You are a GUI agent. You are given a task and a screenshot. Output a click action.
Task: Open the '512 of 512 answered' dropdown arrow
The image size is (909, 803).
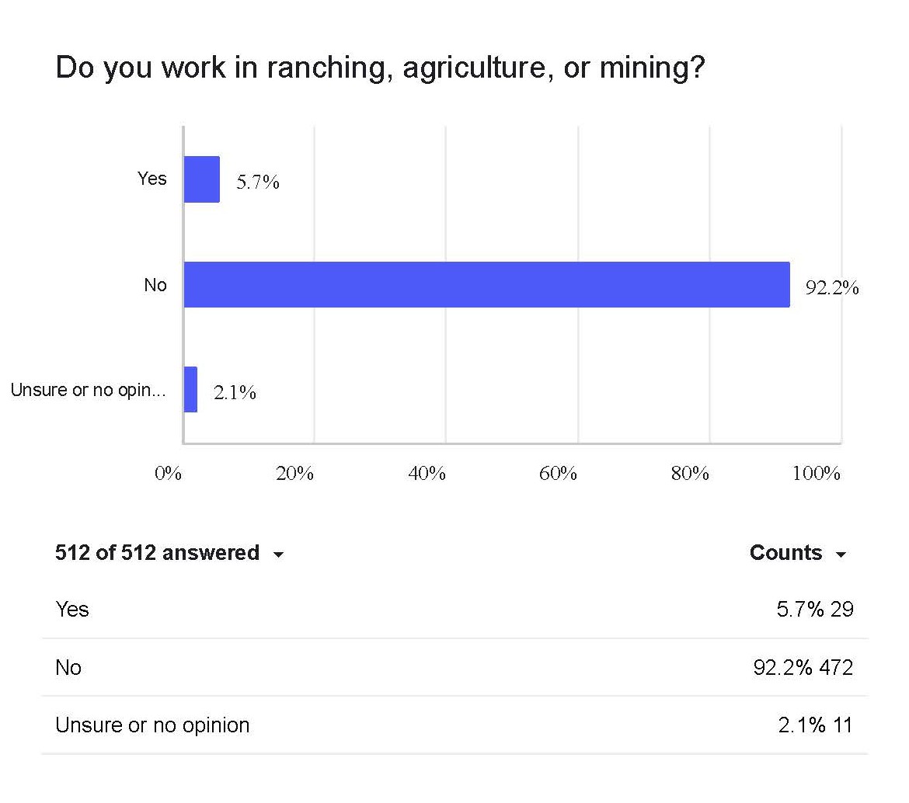tap(278, 555)
